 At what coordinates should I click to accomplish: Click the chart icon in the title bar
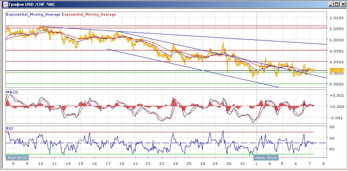(4, 4)
